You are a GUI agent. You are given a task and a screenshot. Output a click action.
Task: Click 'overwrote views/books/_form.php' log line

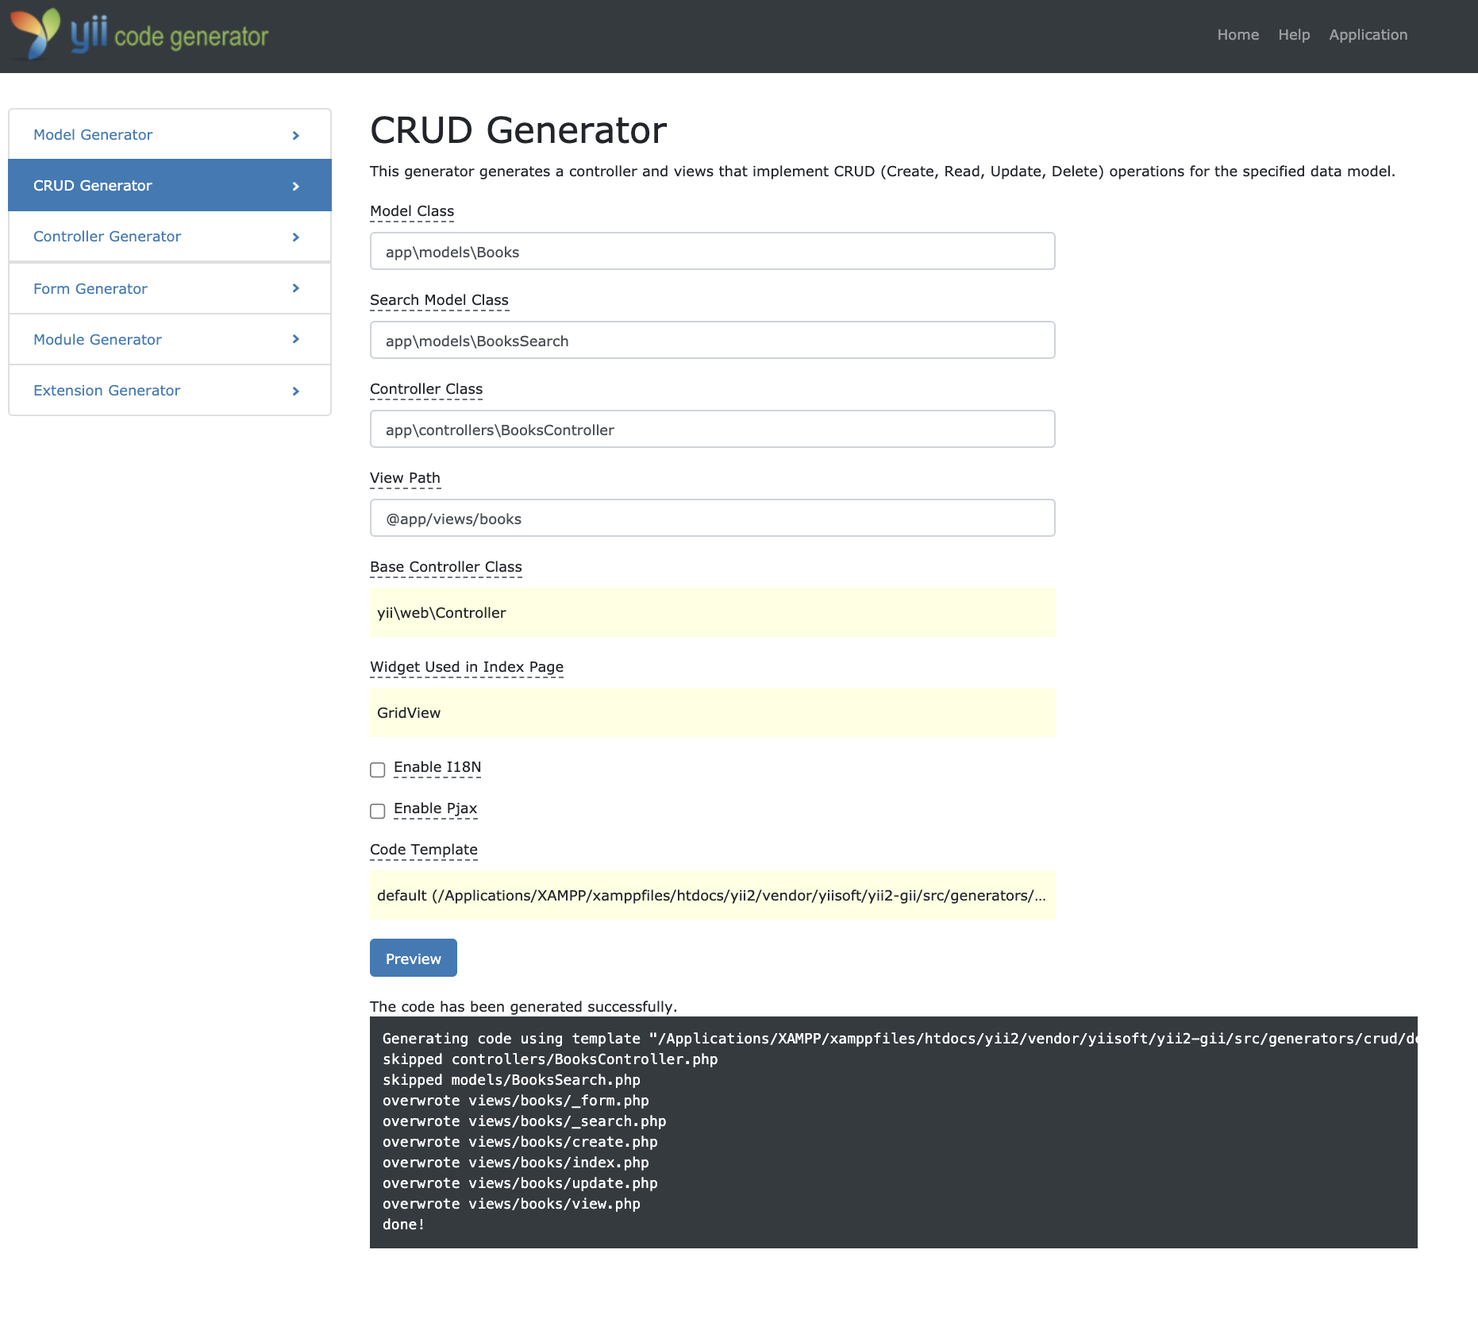516,1100
